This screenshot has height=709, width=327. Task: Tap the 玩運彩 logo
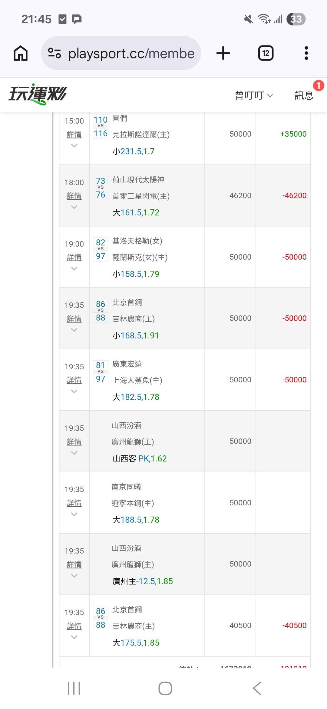click(x=38, y=95)
